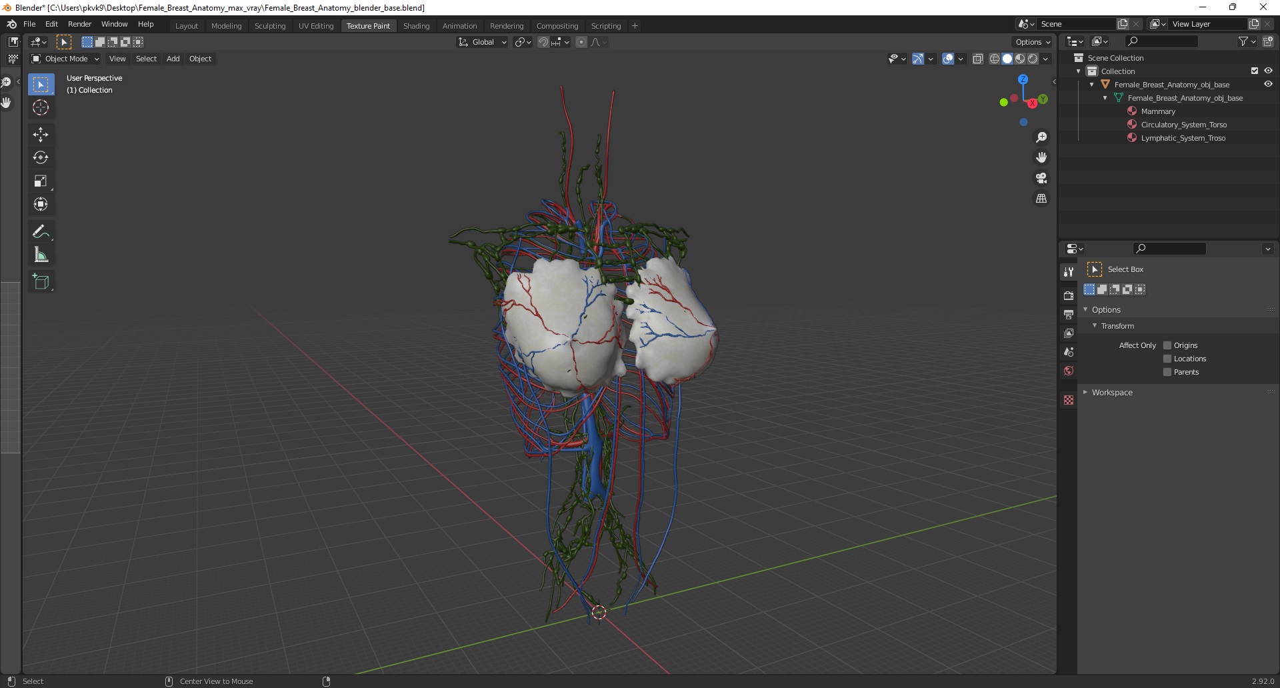1280x688 pixels.
Task: Click the Z axis on navigation gizmo
Action: [x=1023, y=79]
